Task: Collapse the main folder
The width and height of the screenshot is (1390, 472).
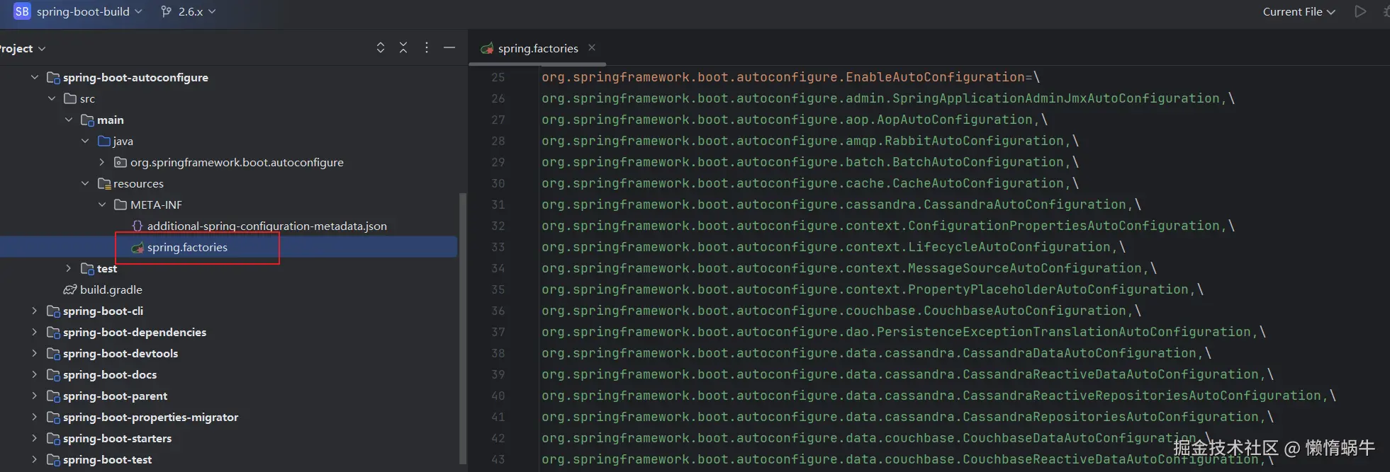Action: point(68,120)
